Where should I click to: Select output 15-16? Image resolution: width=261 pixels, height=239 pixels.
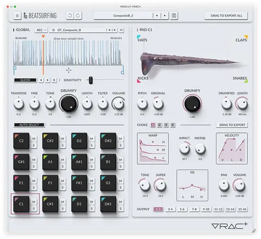click(x=243, y=209)
